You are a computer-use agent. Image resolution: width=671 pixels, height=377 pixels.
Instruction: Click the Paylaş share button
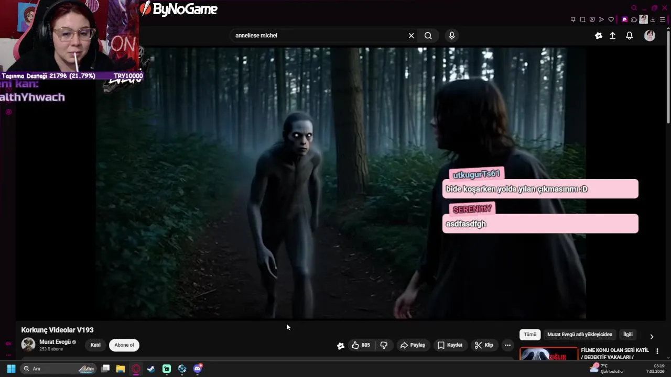point(413,345)
